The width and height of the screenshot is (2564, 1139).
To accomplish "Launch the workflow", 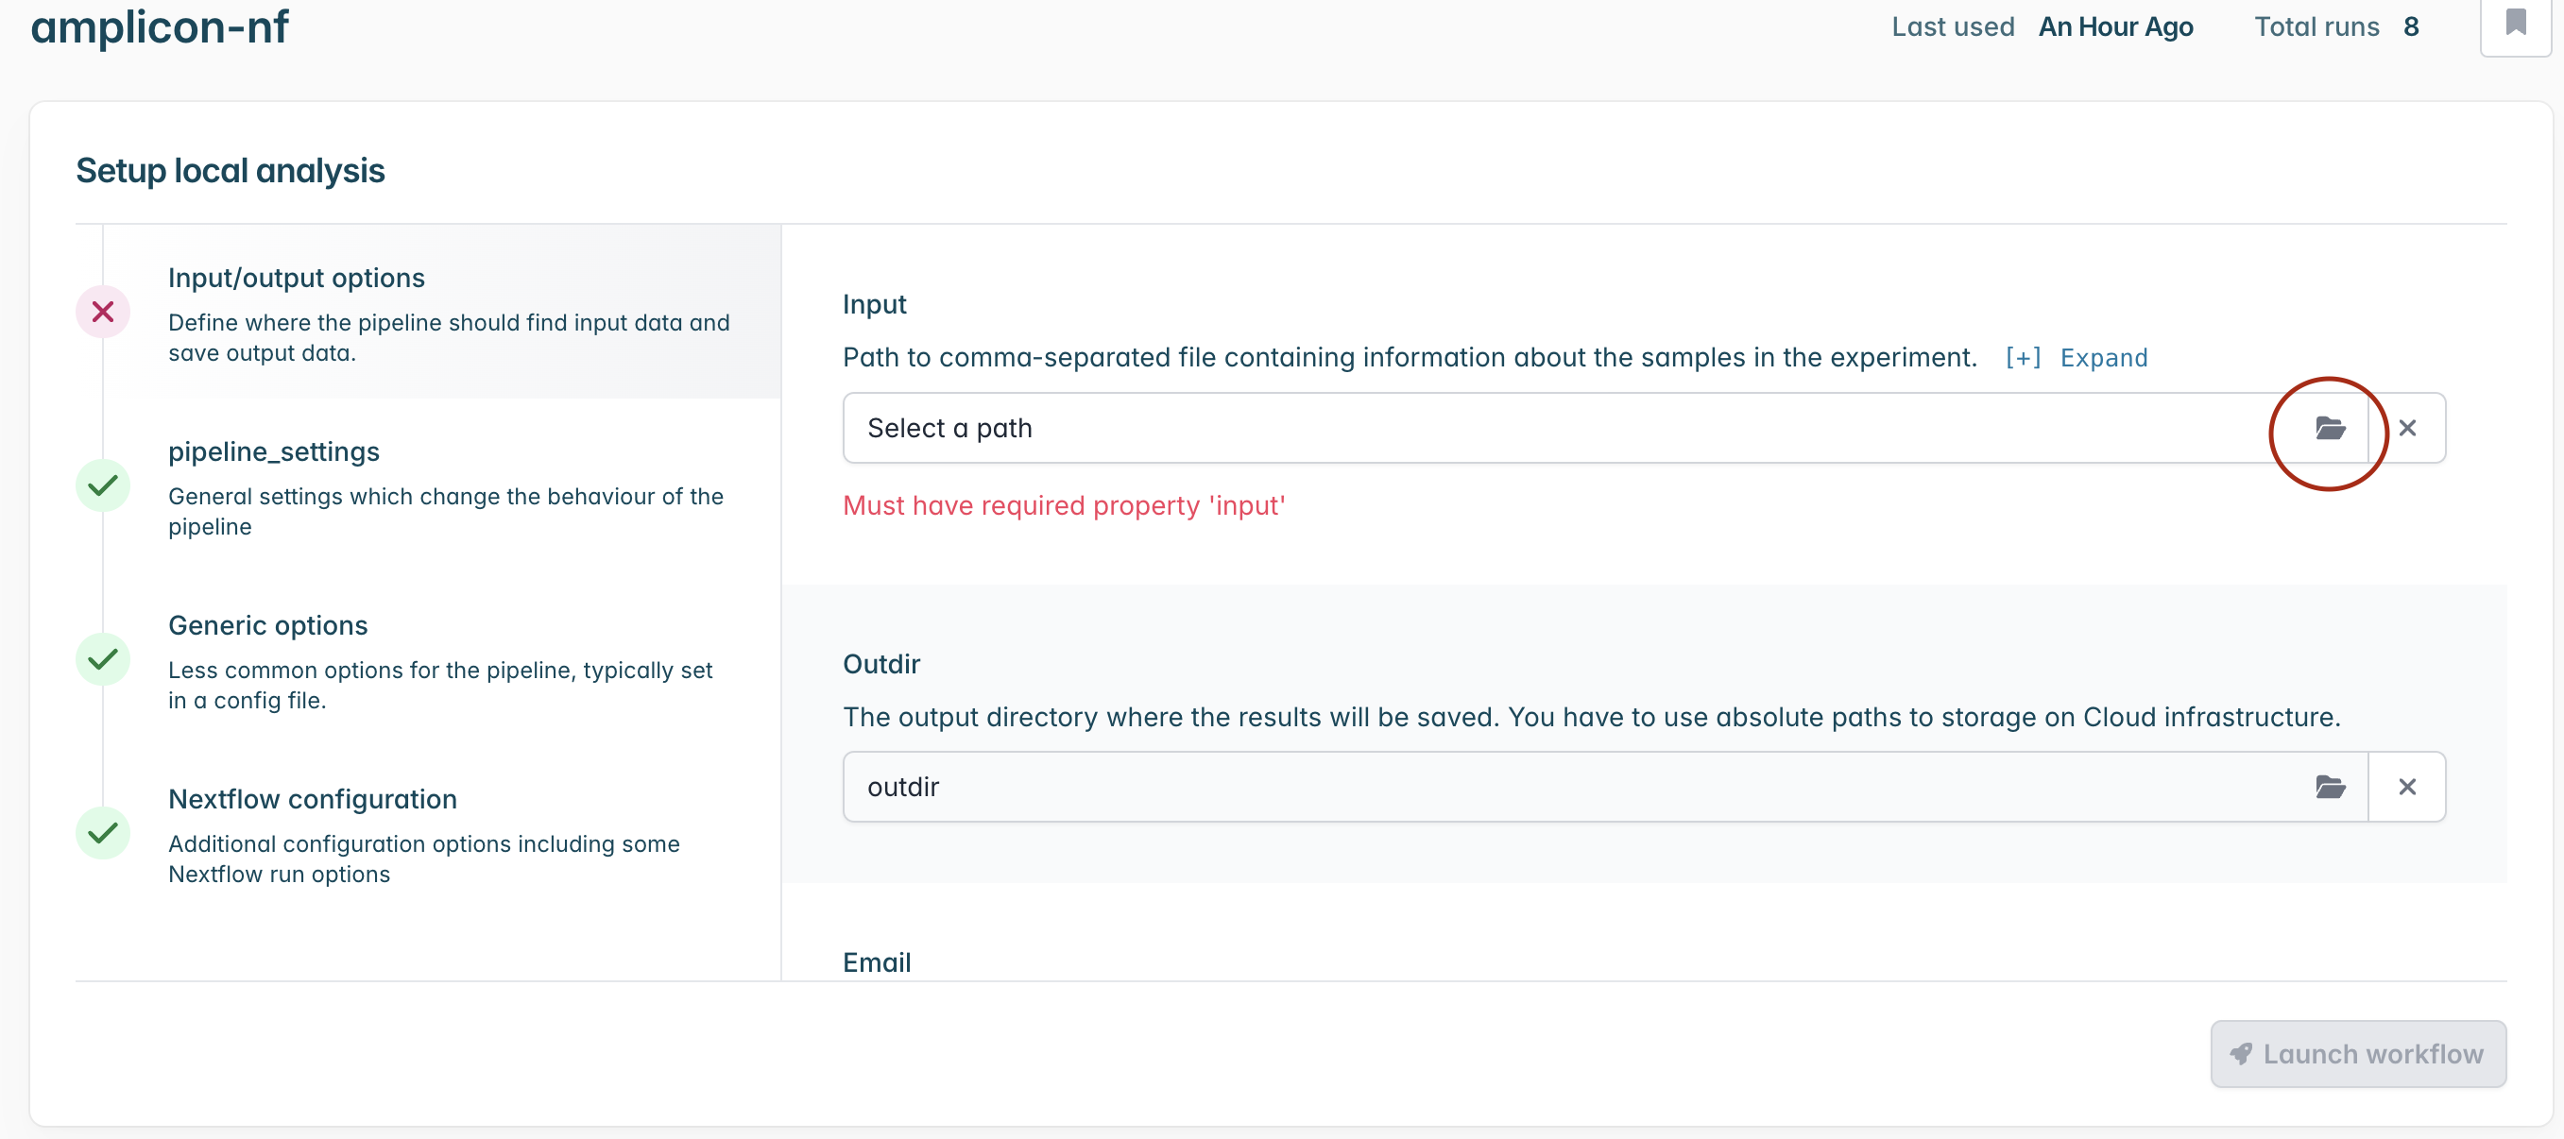I will point(2358,1054).
